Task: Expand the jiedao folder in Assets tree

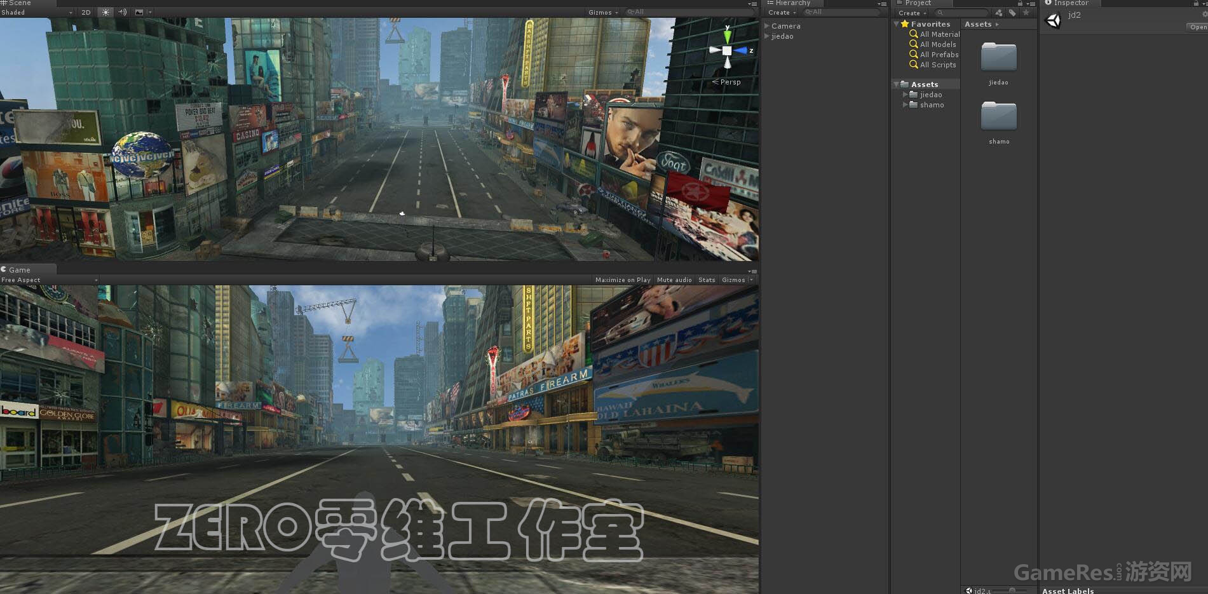Action: tap(906, 95)
